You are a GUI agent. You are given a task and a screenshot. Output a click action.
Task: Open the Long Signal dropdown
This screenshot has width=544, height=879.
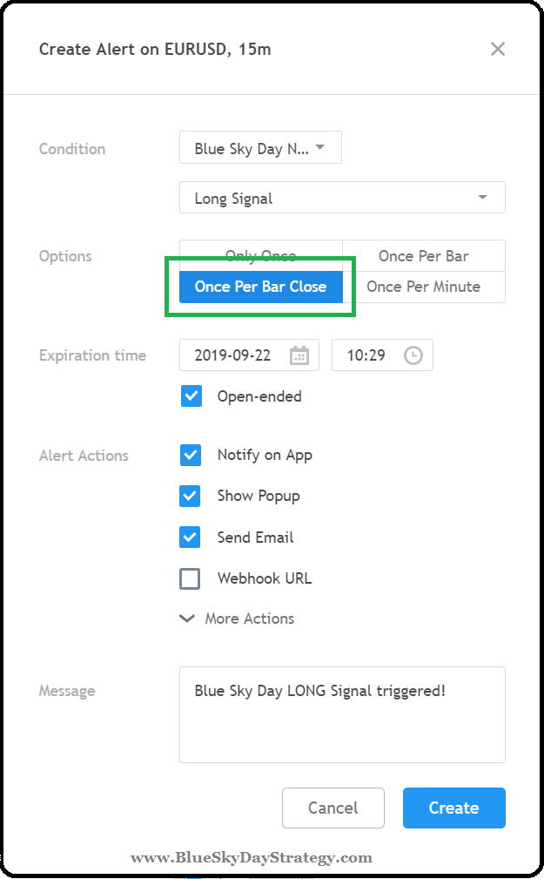click(x=342, y=198)
